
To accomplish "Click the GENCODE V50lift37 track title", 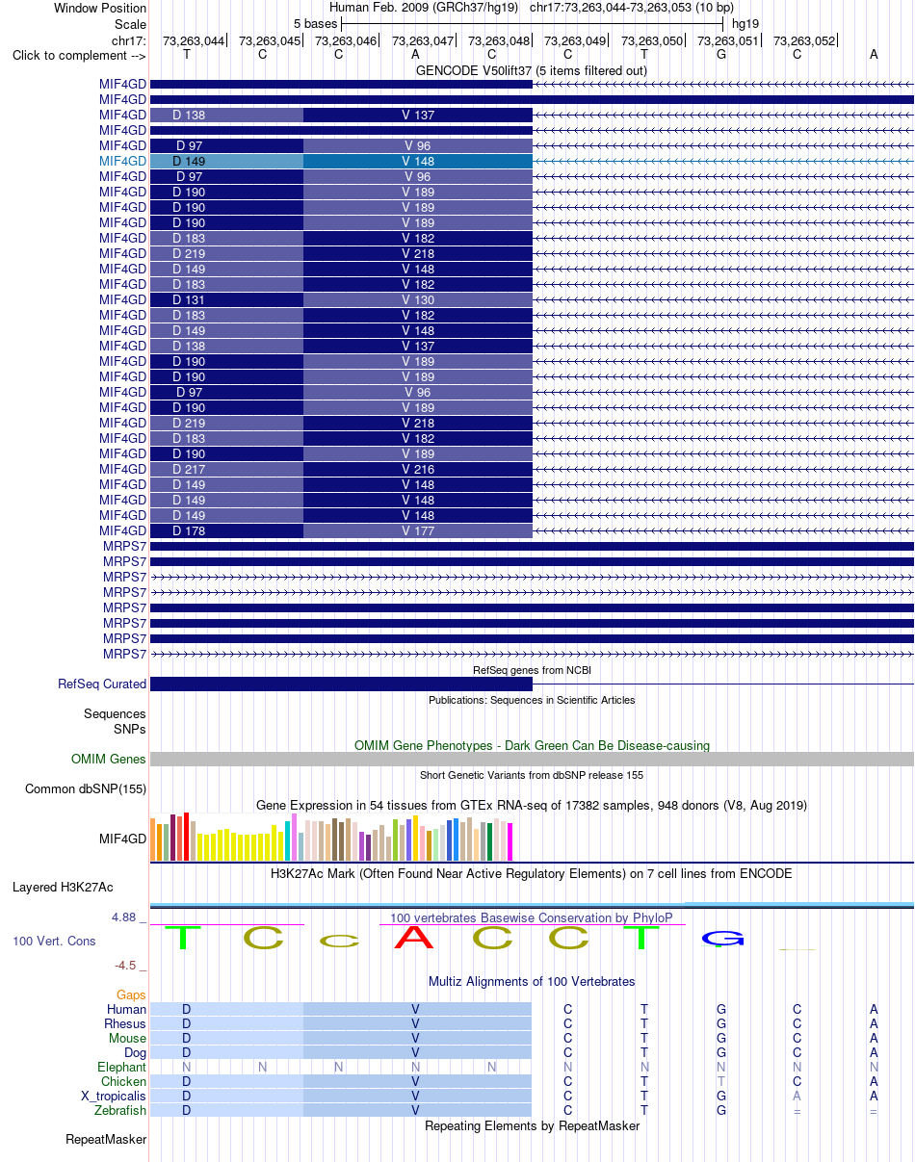I will (x=532, y=70).
